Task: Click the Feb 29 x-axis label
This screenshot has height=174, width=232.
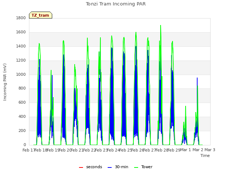Action: (174, 150)
